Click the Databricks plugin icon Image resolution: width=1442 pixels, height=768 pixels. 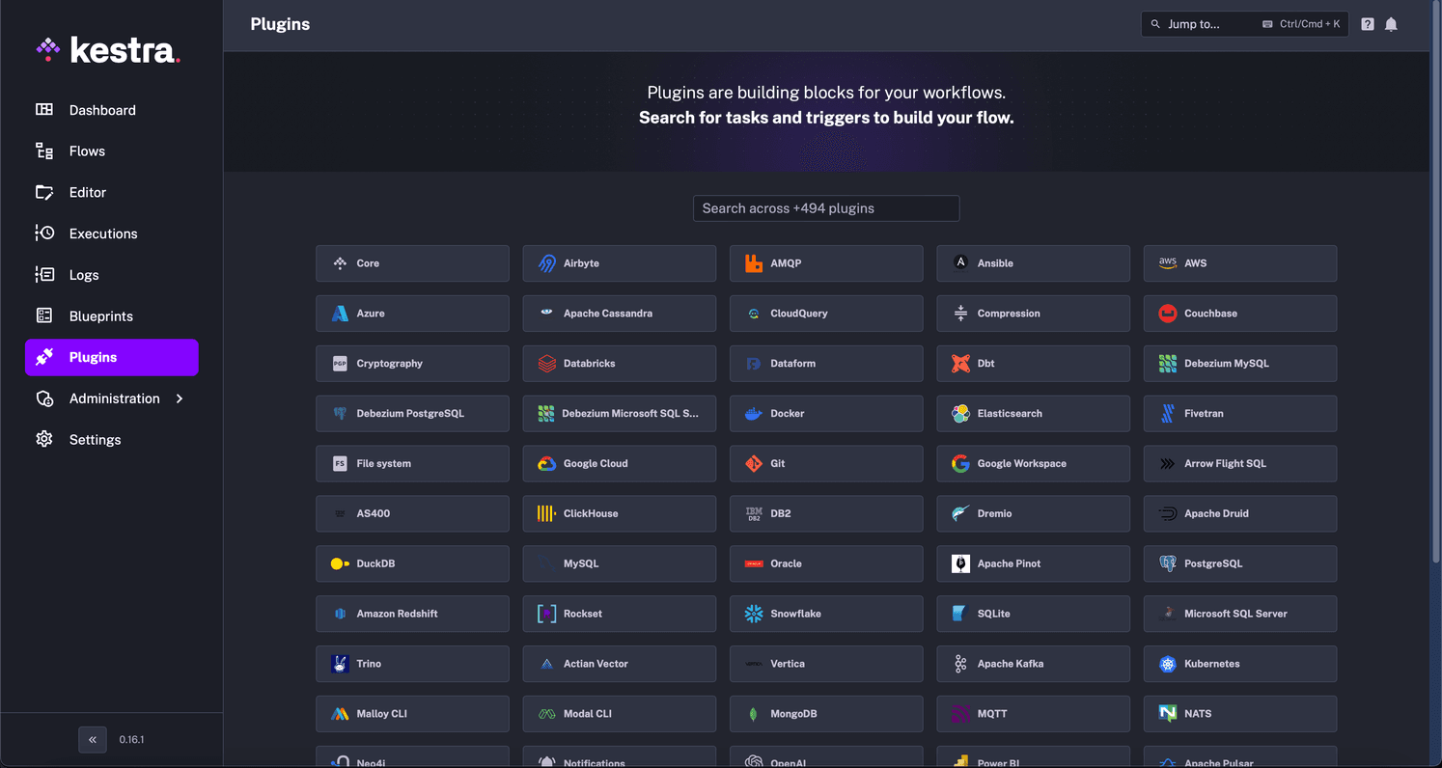click(546, 364)
